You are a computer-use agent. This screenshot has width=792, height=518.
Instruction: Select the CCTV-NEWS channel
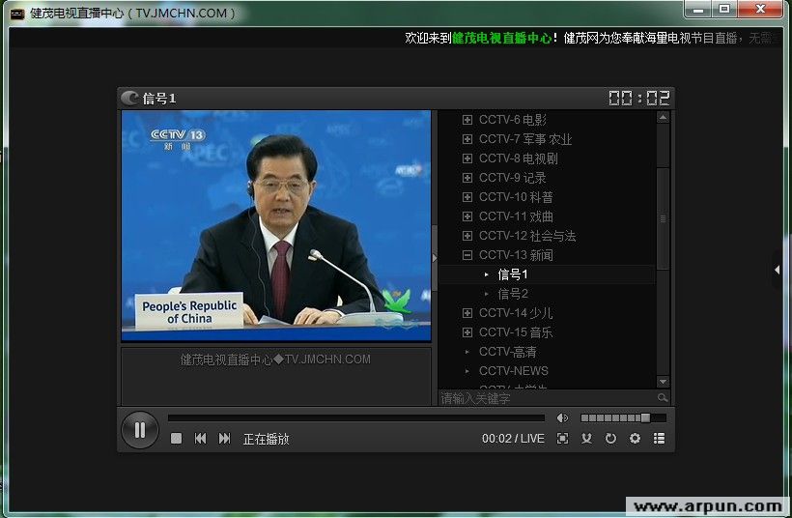tap(513, 371)
